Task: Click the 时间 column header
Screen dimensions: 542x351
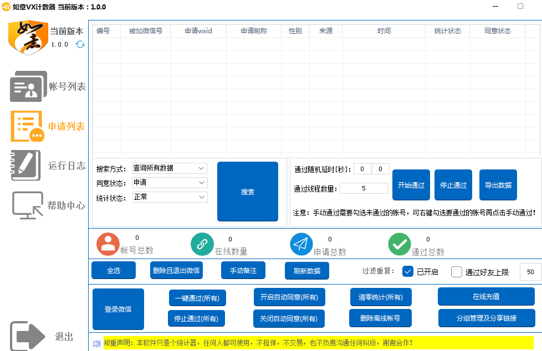Action: (x=384, y=31)
